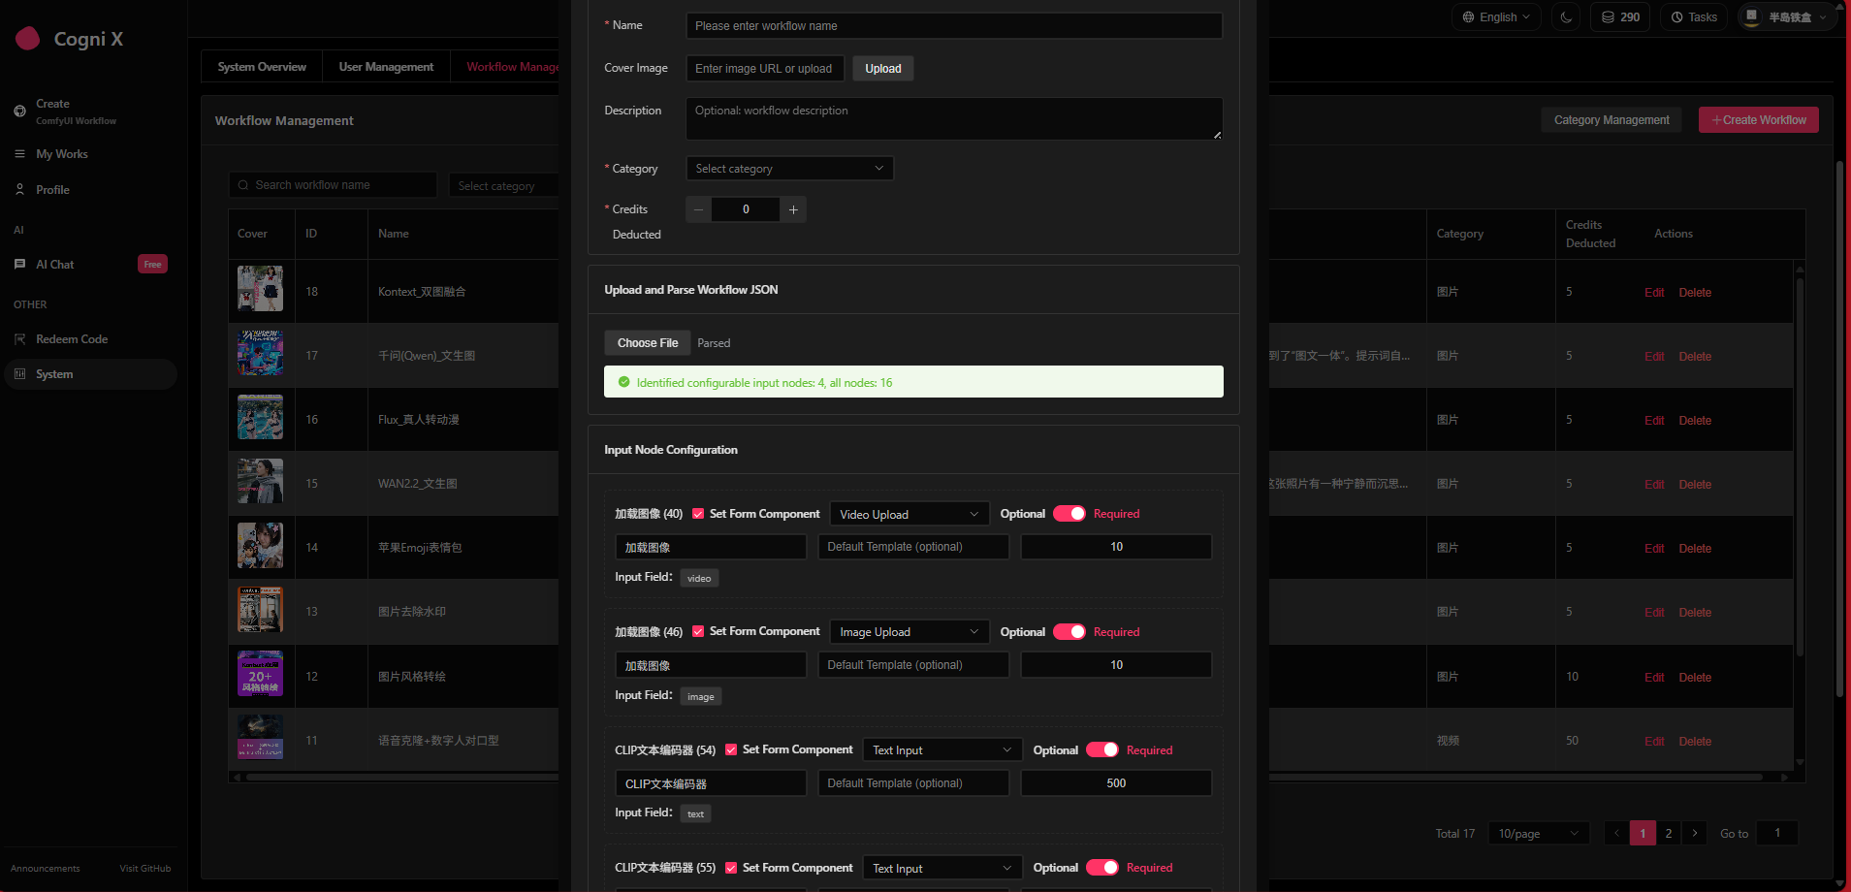Open the English language dropdown
1851x892 pixels.
pyautogui.click(x=1495, y=17)
